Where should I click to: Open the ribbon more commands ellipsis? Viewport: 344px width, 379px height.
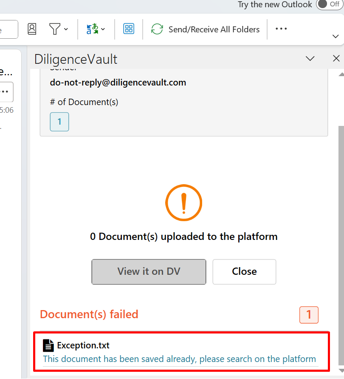click(x=281, y=29)
